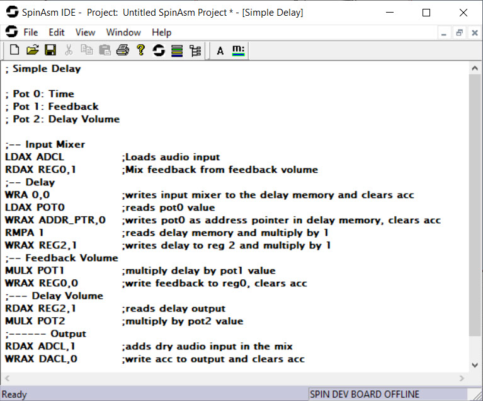Click the New file toolbar icon
The height and width of the screenshot is (401, 483).
coord(14,50)
